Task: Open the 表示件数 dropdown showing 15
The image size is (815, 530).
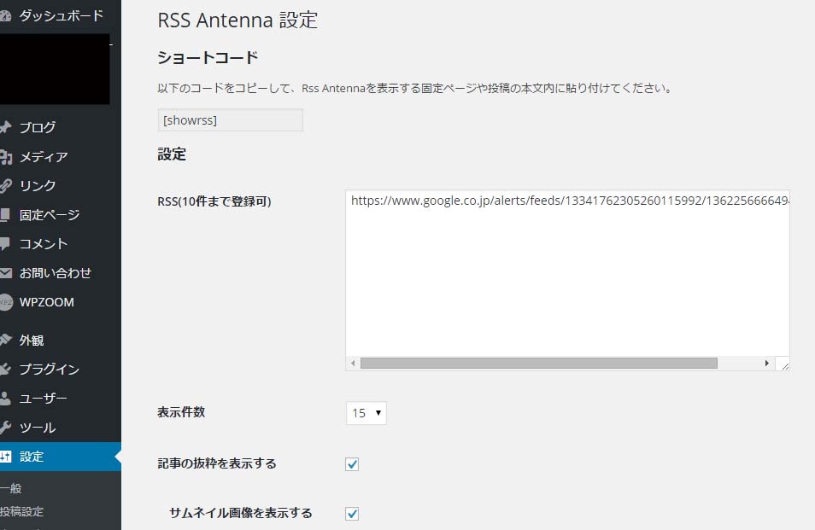Action: [366, 413]
